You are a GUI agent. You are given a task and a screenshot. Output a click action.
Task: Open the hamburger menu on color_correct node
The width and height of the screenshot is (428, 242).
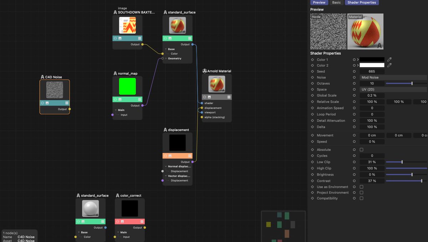pos(142,221)
